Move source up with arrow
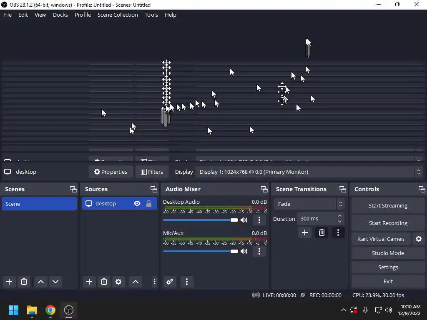 pos(136,282)
